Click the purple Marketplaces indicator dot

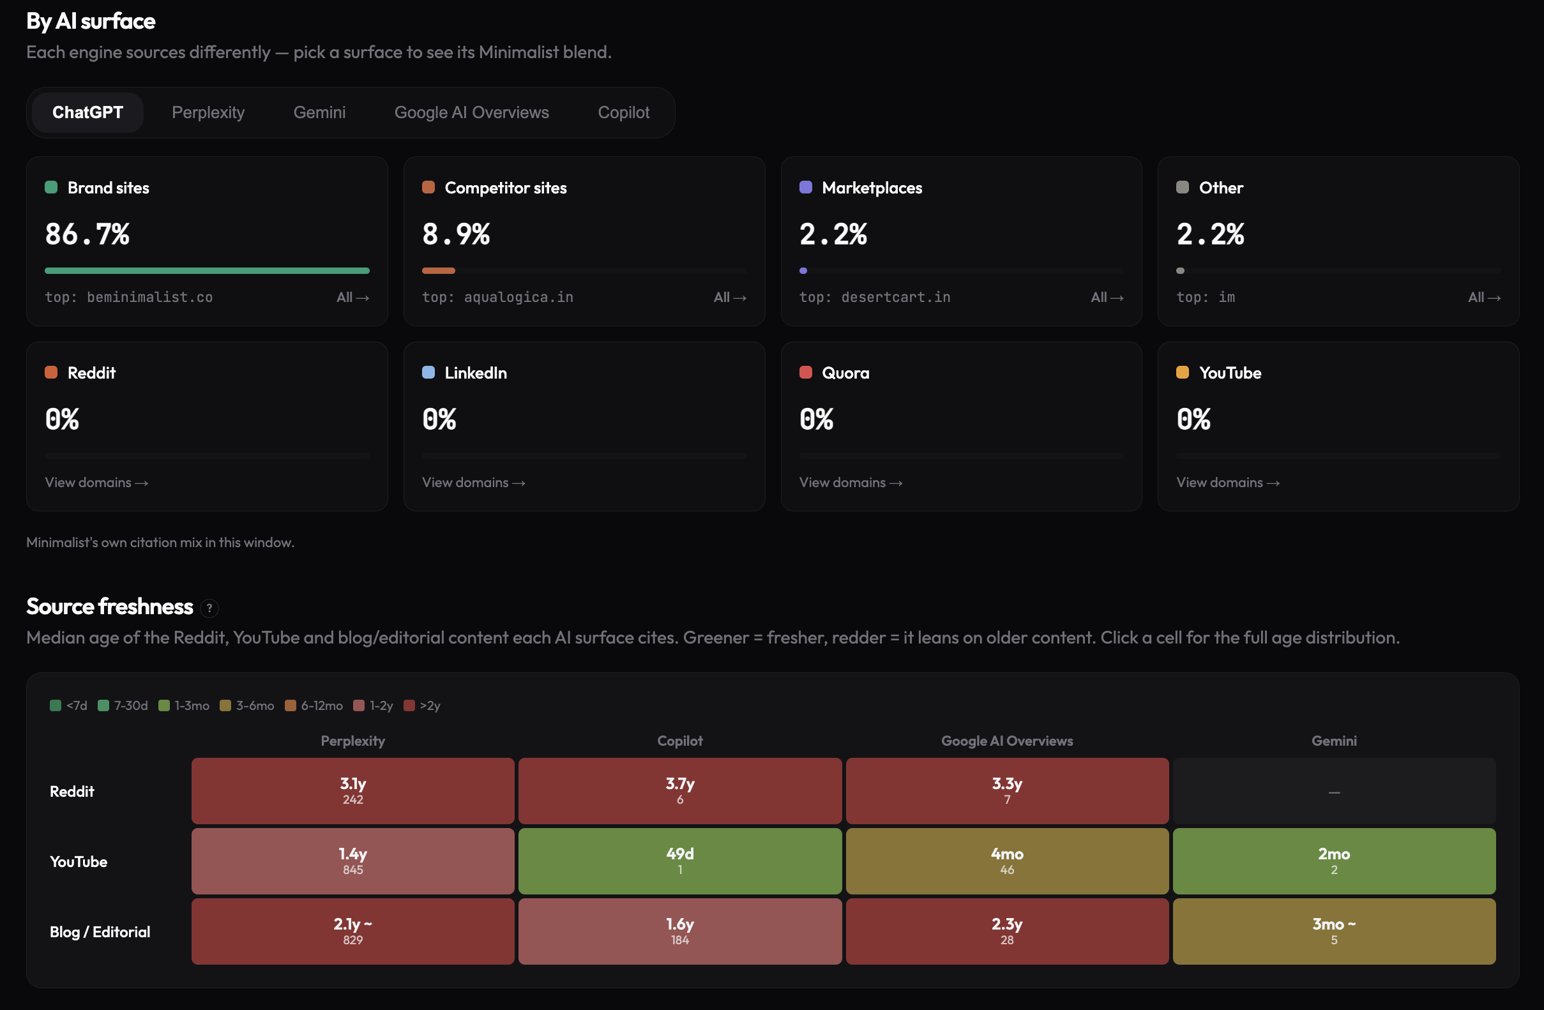pos(806,188)
